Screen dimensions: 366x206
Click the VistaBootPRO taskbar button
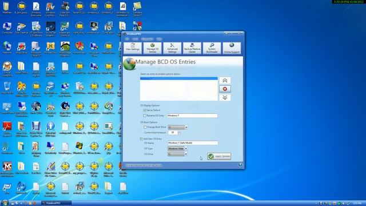(56, 203)
